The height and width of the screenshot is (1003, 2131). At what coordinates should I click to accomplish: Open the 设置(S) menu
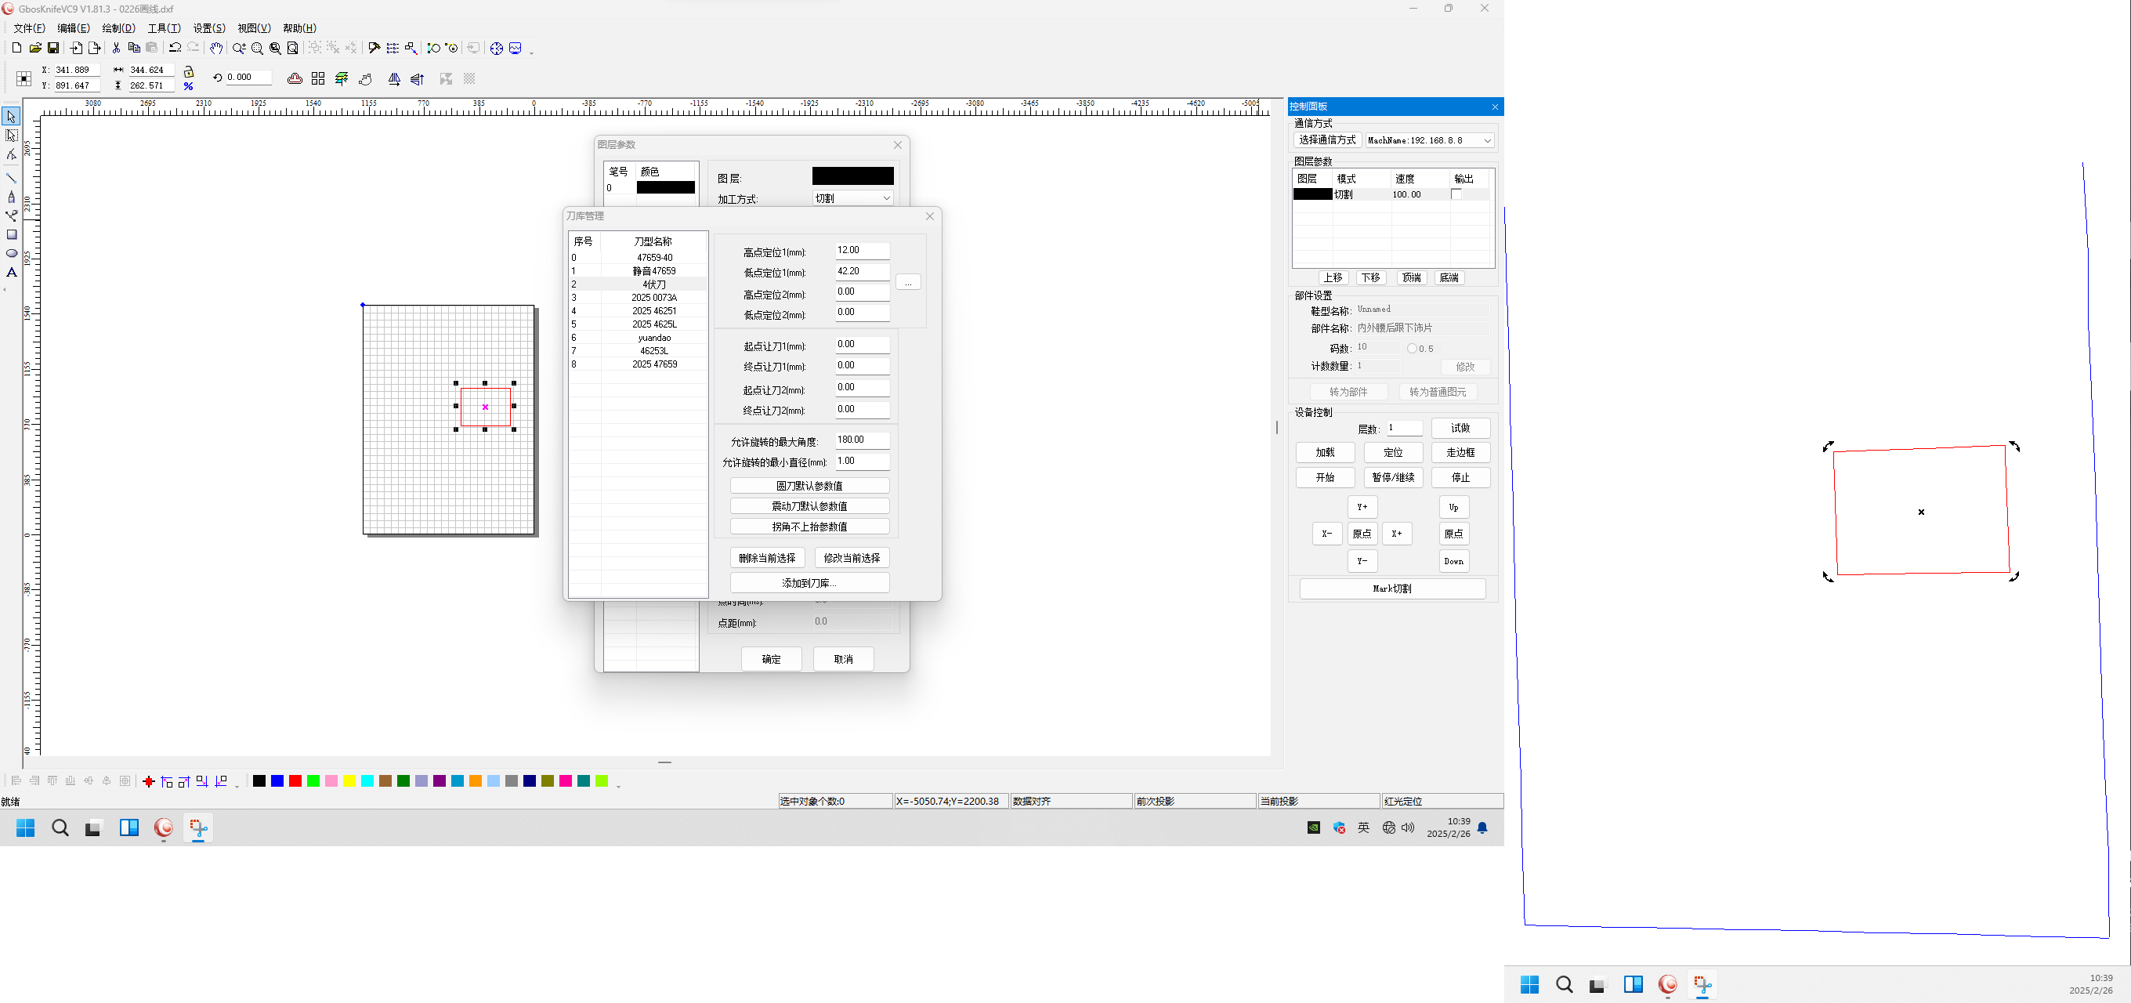208,28
